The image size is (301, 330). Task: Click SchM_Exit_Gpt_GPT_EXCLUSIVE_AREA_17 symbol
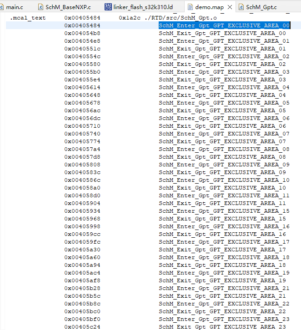[222, 250]
